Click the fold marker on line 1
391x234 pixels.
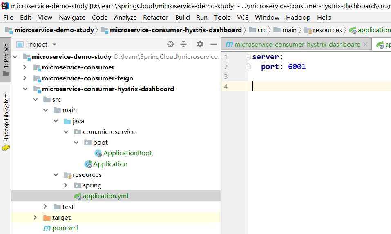[x=248, y=57]
